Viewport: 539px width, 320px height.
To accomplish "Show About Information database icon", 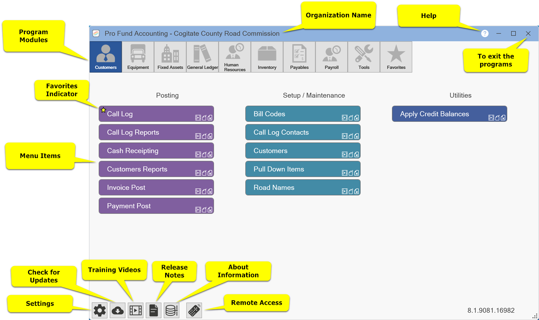I will tap(171, 310).
